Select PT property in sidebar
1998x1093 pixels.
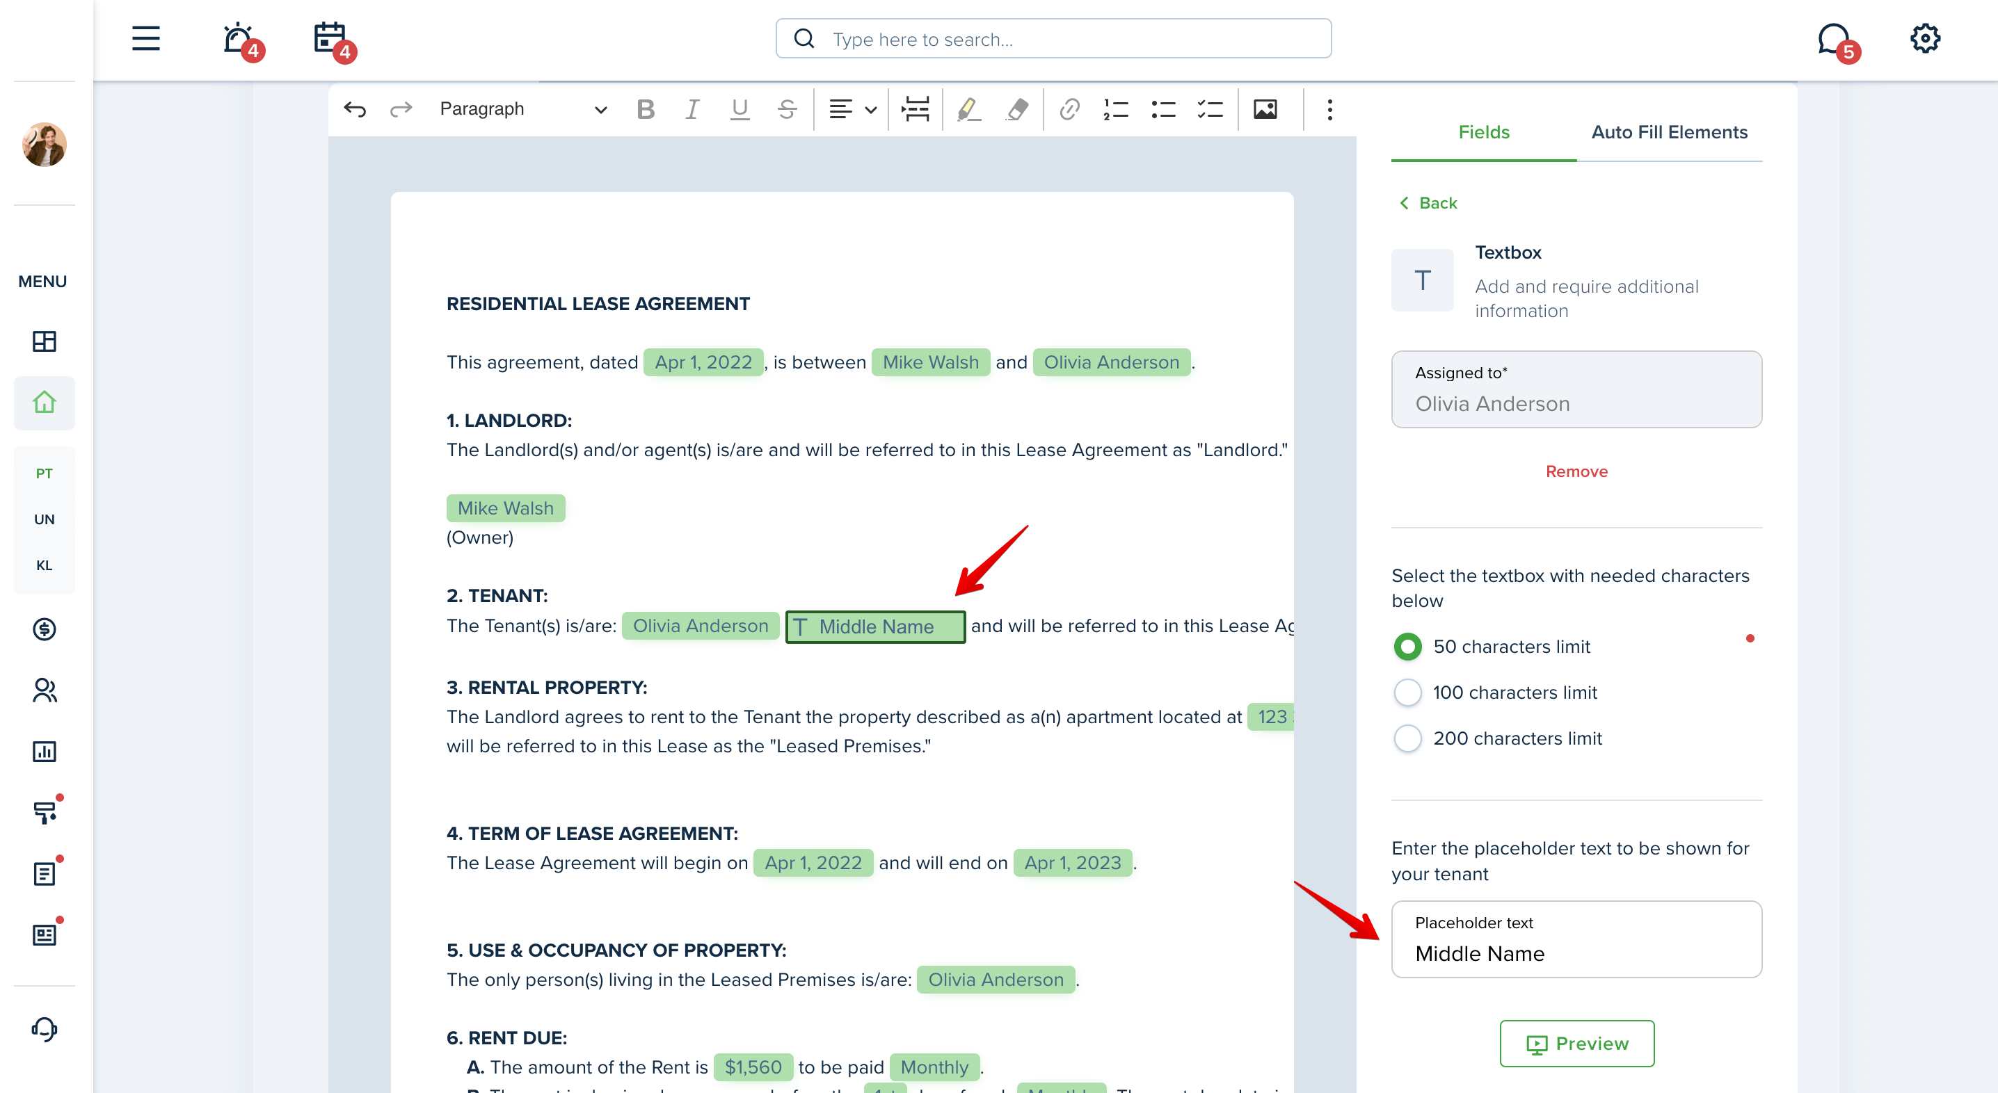(45, 473)
